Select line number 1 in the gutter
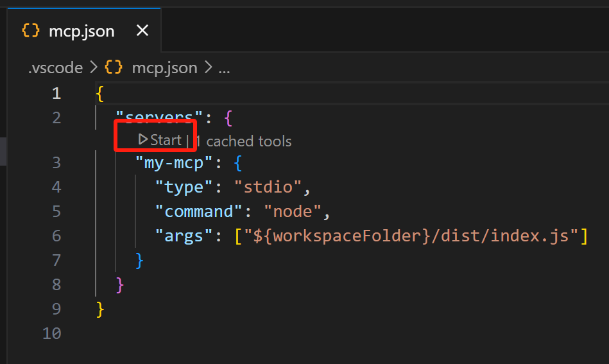 56,93
